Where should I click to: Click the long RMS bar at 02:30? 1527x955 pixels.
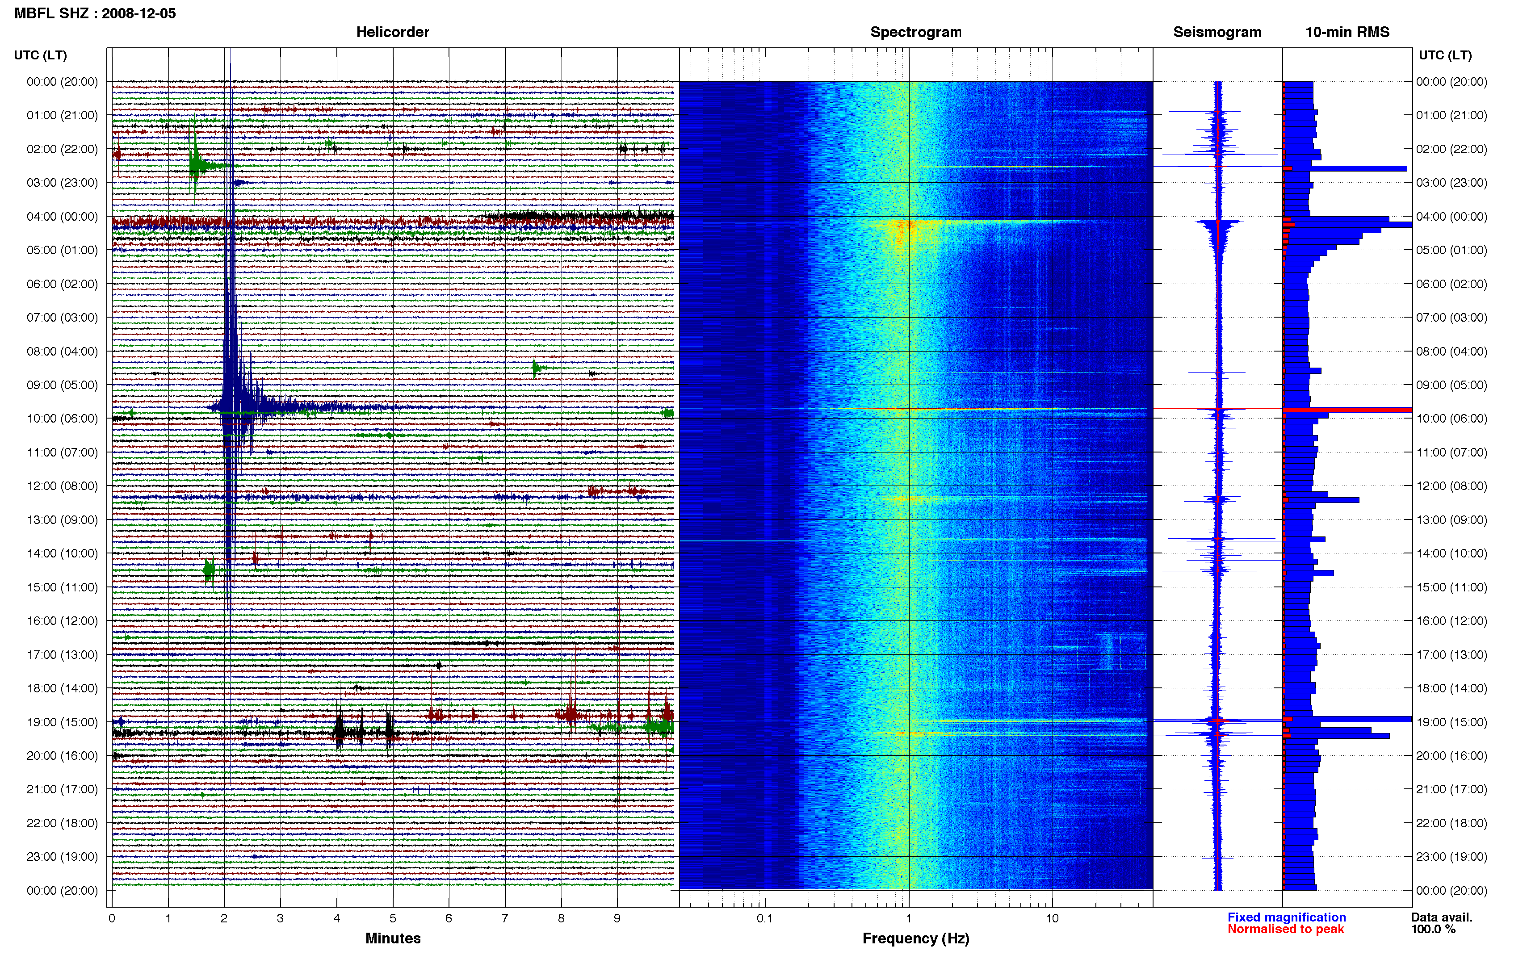(x=1346, y=169)
